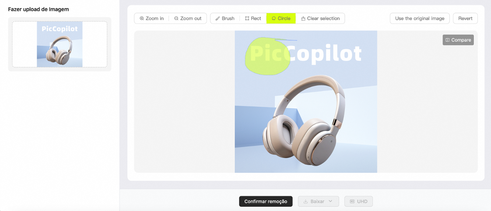Select the Rect selection tool icon
Screen dimensions: 491x211
point(247,18)
